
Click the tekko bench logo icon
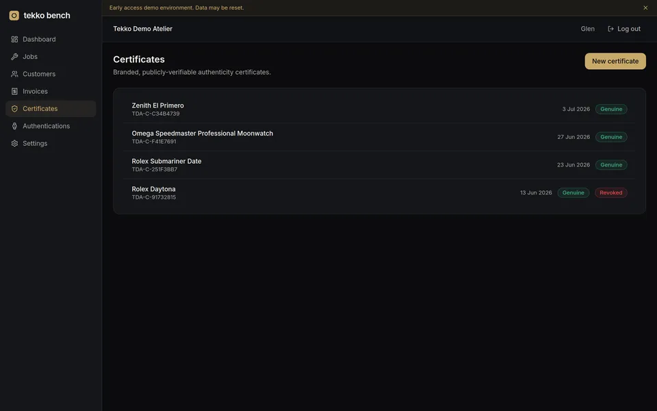click(14, 16)
